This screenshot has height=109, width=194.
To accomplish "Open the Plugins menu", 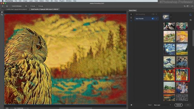I will [62, 1].
